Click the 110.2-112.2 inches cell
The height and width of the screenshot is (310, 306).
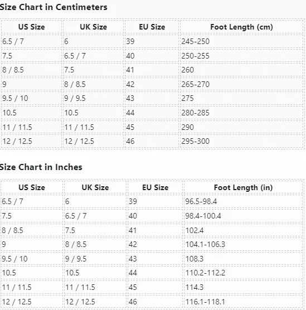pyautogui.click(x=243, y=273)
